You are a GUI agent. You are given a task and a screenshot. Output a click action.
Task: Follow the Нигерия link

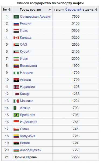(26, 73)
